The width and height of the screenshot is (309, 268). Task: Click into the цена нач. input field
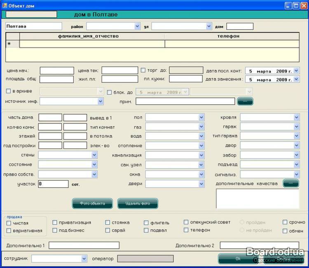[57, 71]
